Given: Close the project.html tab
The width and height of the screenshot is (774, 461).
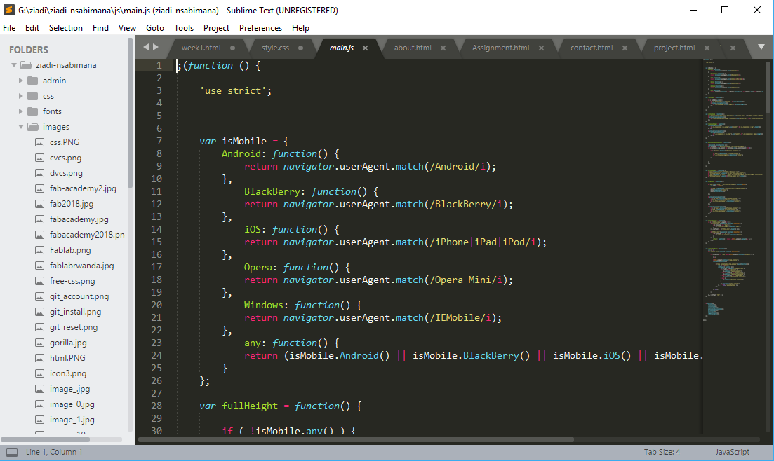Looking at the screenshot, I should [707, 48].
